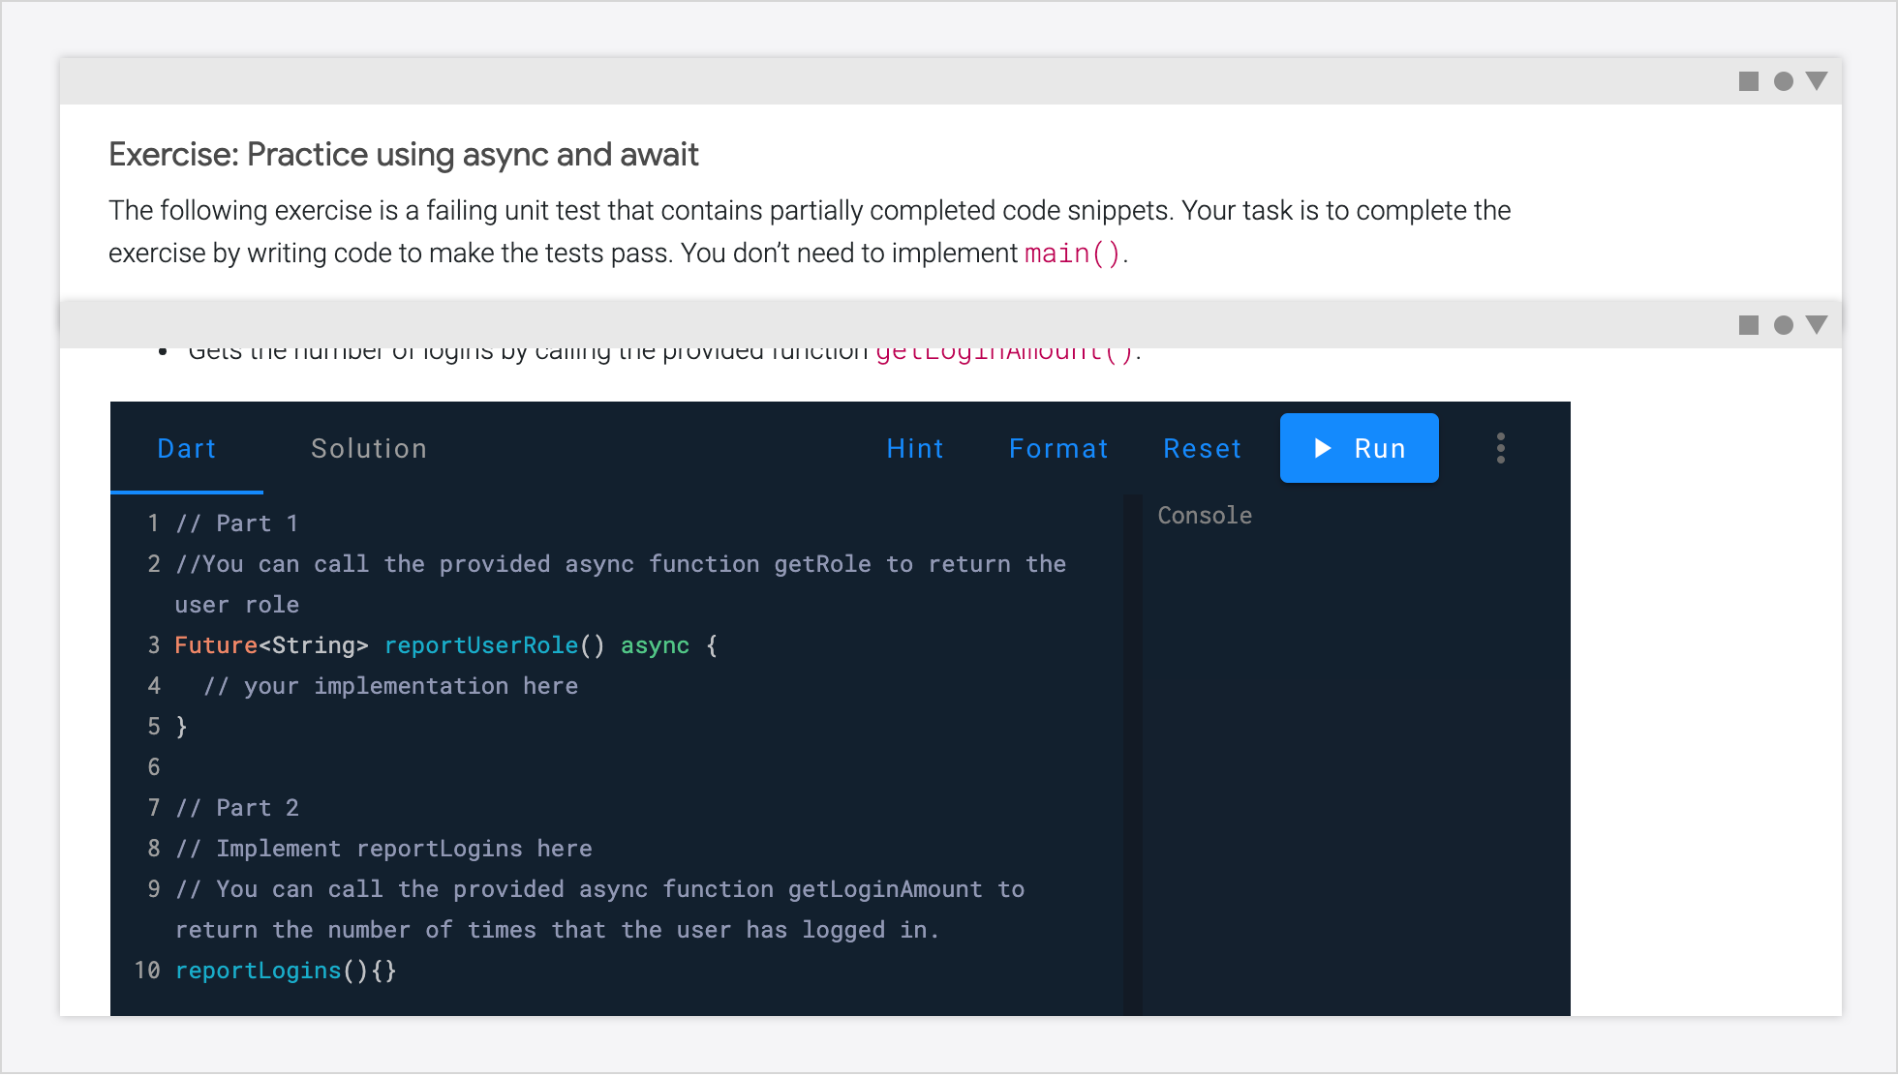Screen dimensions: 1898x1076
Task: Click line 4 implementation comment in the editor
Action: 391,685
